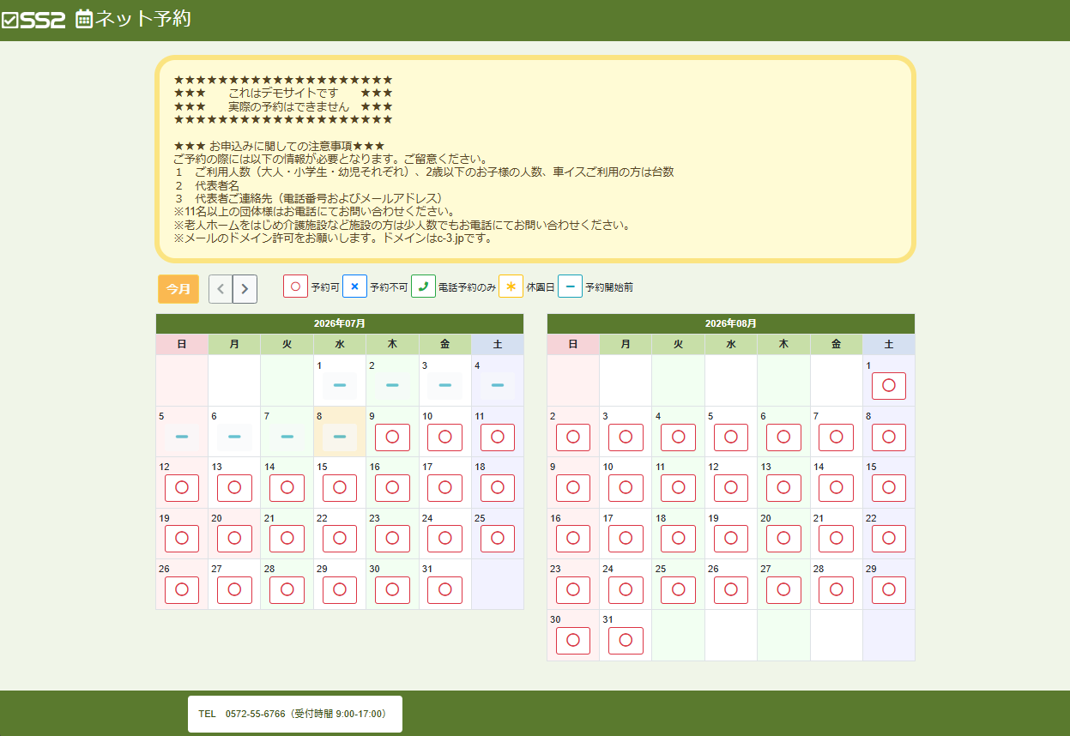Image resolution: width=1070 pixels, height=736 pixels.
Task: Select available circle for August 5
Action: [731, 437]
